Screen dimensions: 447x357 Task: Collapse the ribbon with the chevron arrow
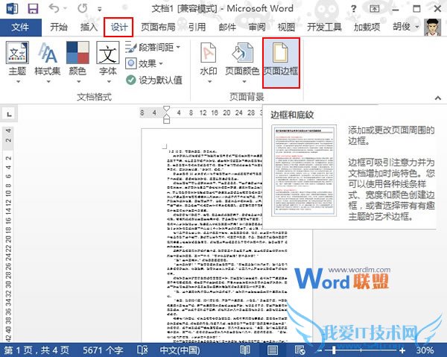438,98
